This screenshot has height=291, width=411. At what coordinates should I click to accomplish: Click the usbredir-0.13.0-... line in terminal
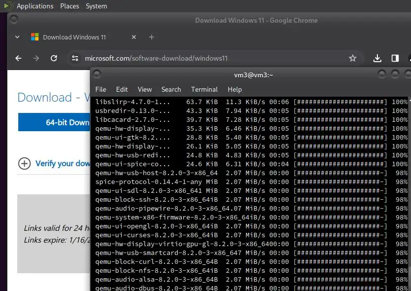click(251, 110)
